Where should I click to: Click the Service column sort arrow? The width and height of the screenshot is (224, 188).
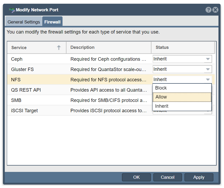tap(59, 48)
